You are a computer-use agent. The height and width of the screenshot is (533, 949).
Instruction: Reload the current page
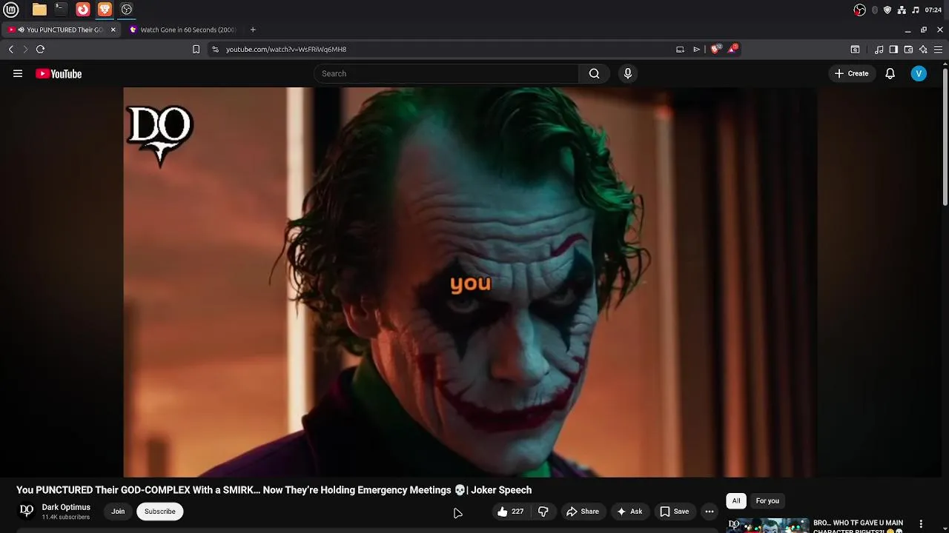(41, 49)
